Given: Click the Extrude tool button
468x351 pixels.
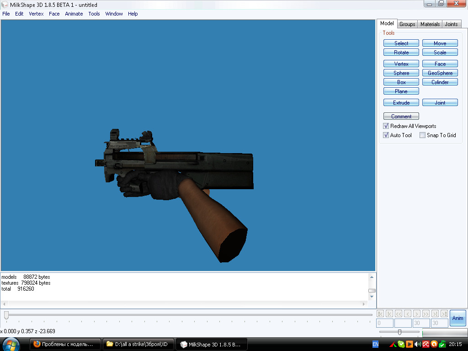Looking at the screenshot, I should pos(401,103).
